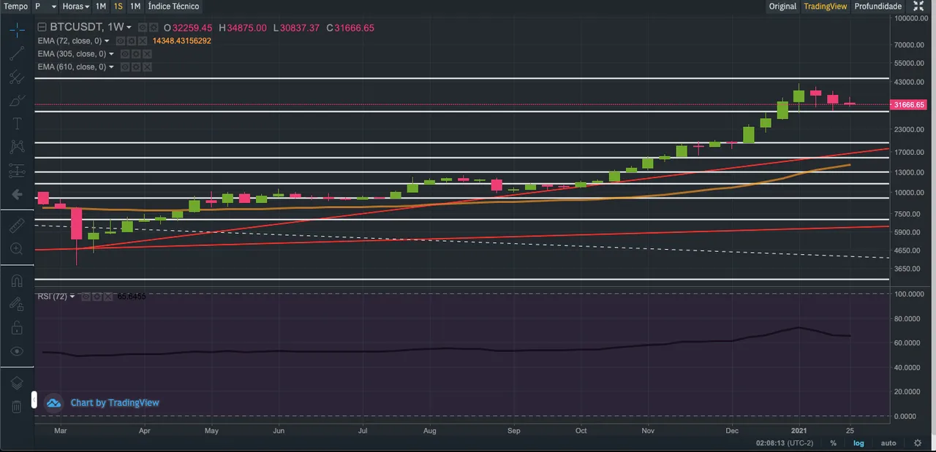Open EMA 610 settings gear
Viewport: 936px width, 452px height.
point(136,67)
